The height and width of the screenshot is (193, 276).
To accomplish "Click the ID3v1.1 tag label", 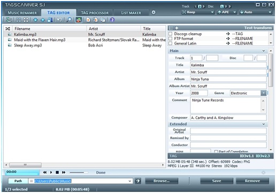I will click(247, 156).
